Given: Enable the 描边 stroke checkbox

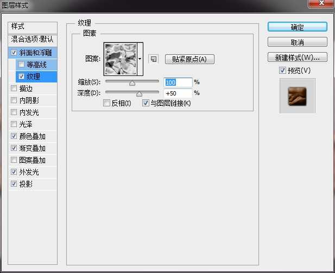Looking at the screenshot, I should pos(14,88).
